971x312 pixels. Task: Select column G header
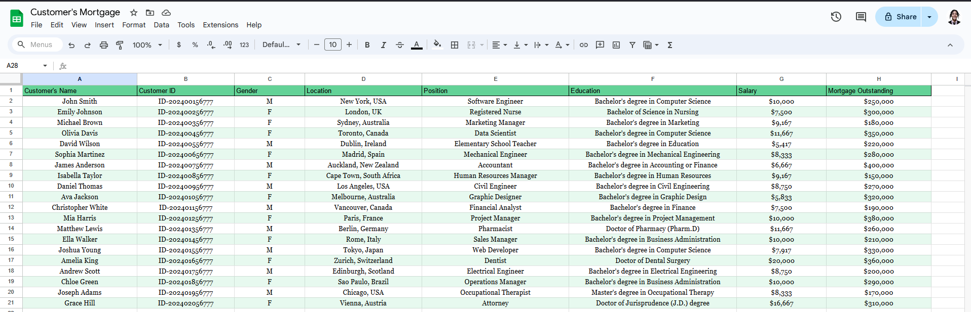click(781, 79)
